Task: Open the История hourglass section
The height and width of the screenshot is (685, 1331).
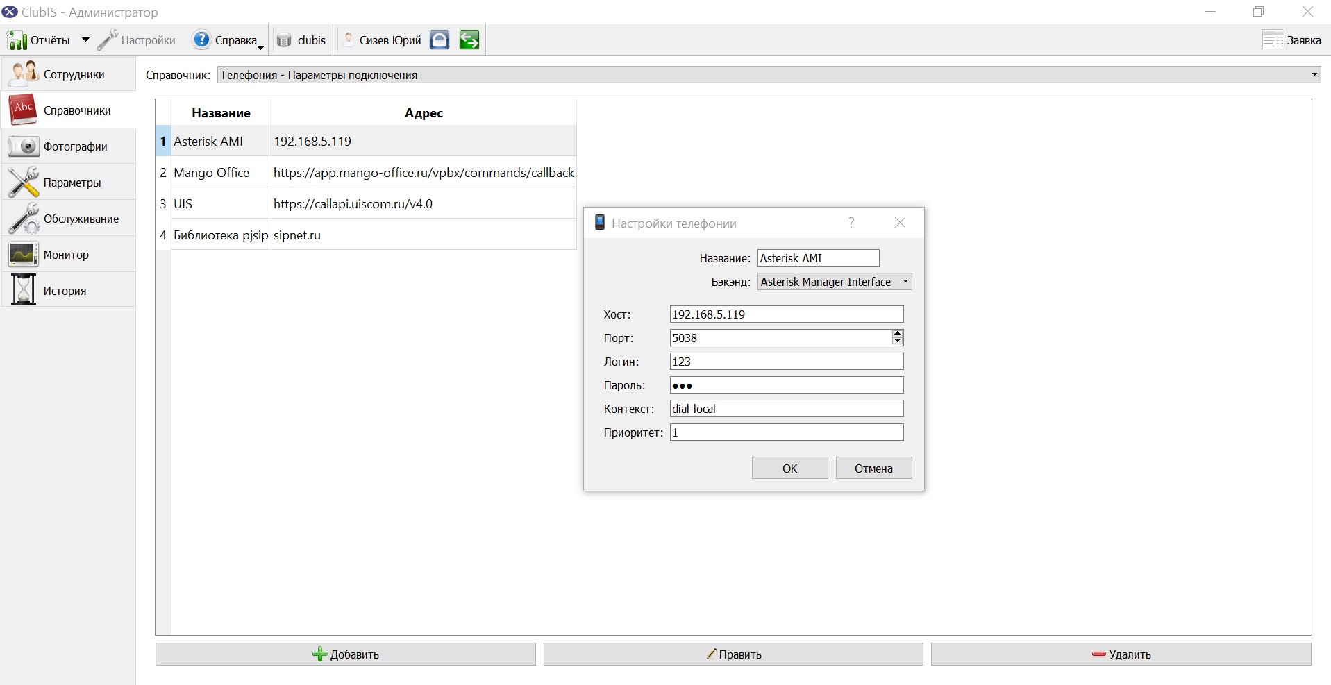Action: pos(68,291)
